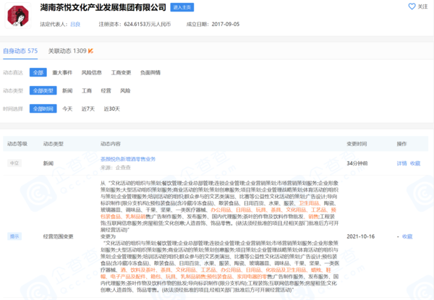This screenshot has height=300, width=434.
Task: Show only 今天 updates
Action: tap(67, 108)
